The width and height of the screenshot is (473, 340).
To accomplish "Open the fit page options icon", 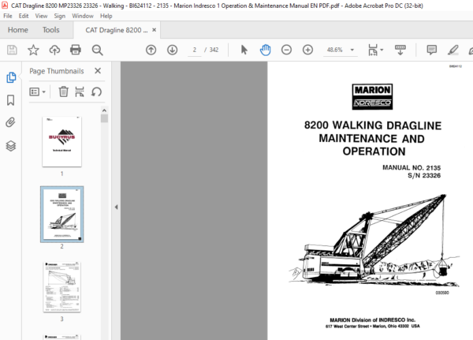I will pos(373,50).
